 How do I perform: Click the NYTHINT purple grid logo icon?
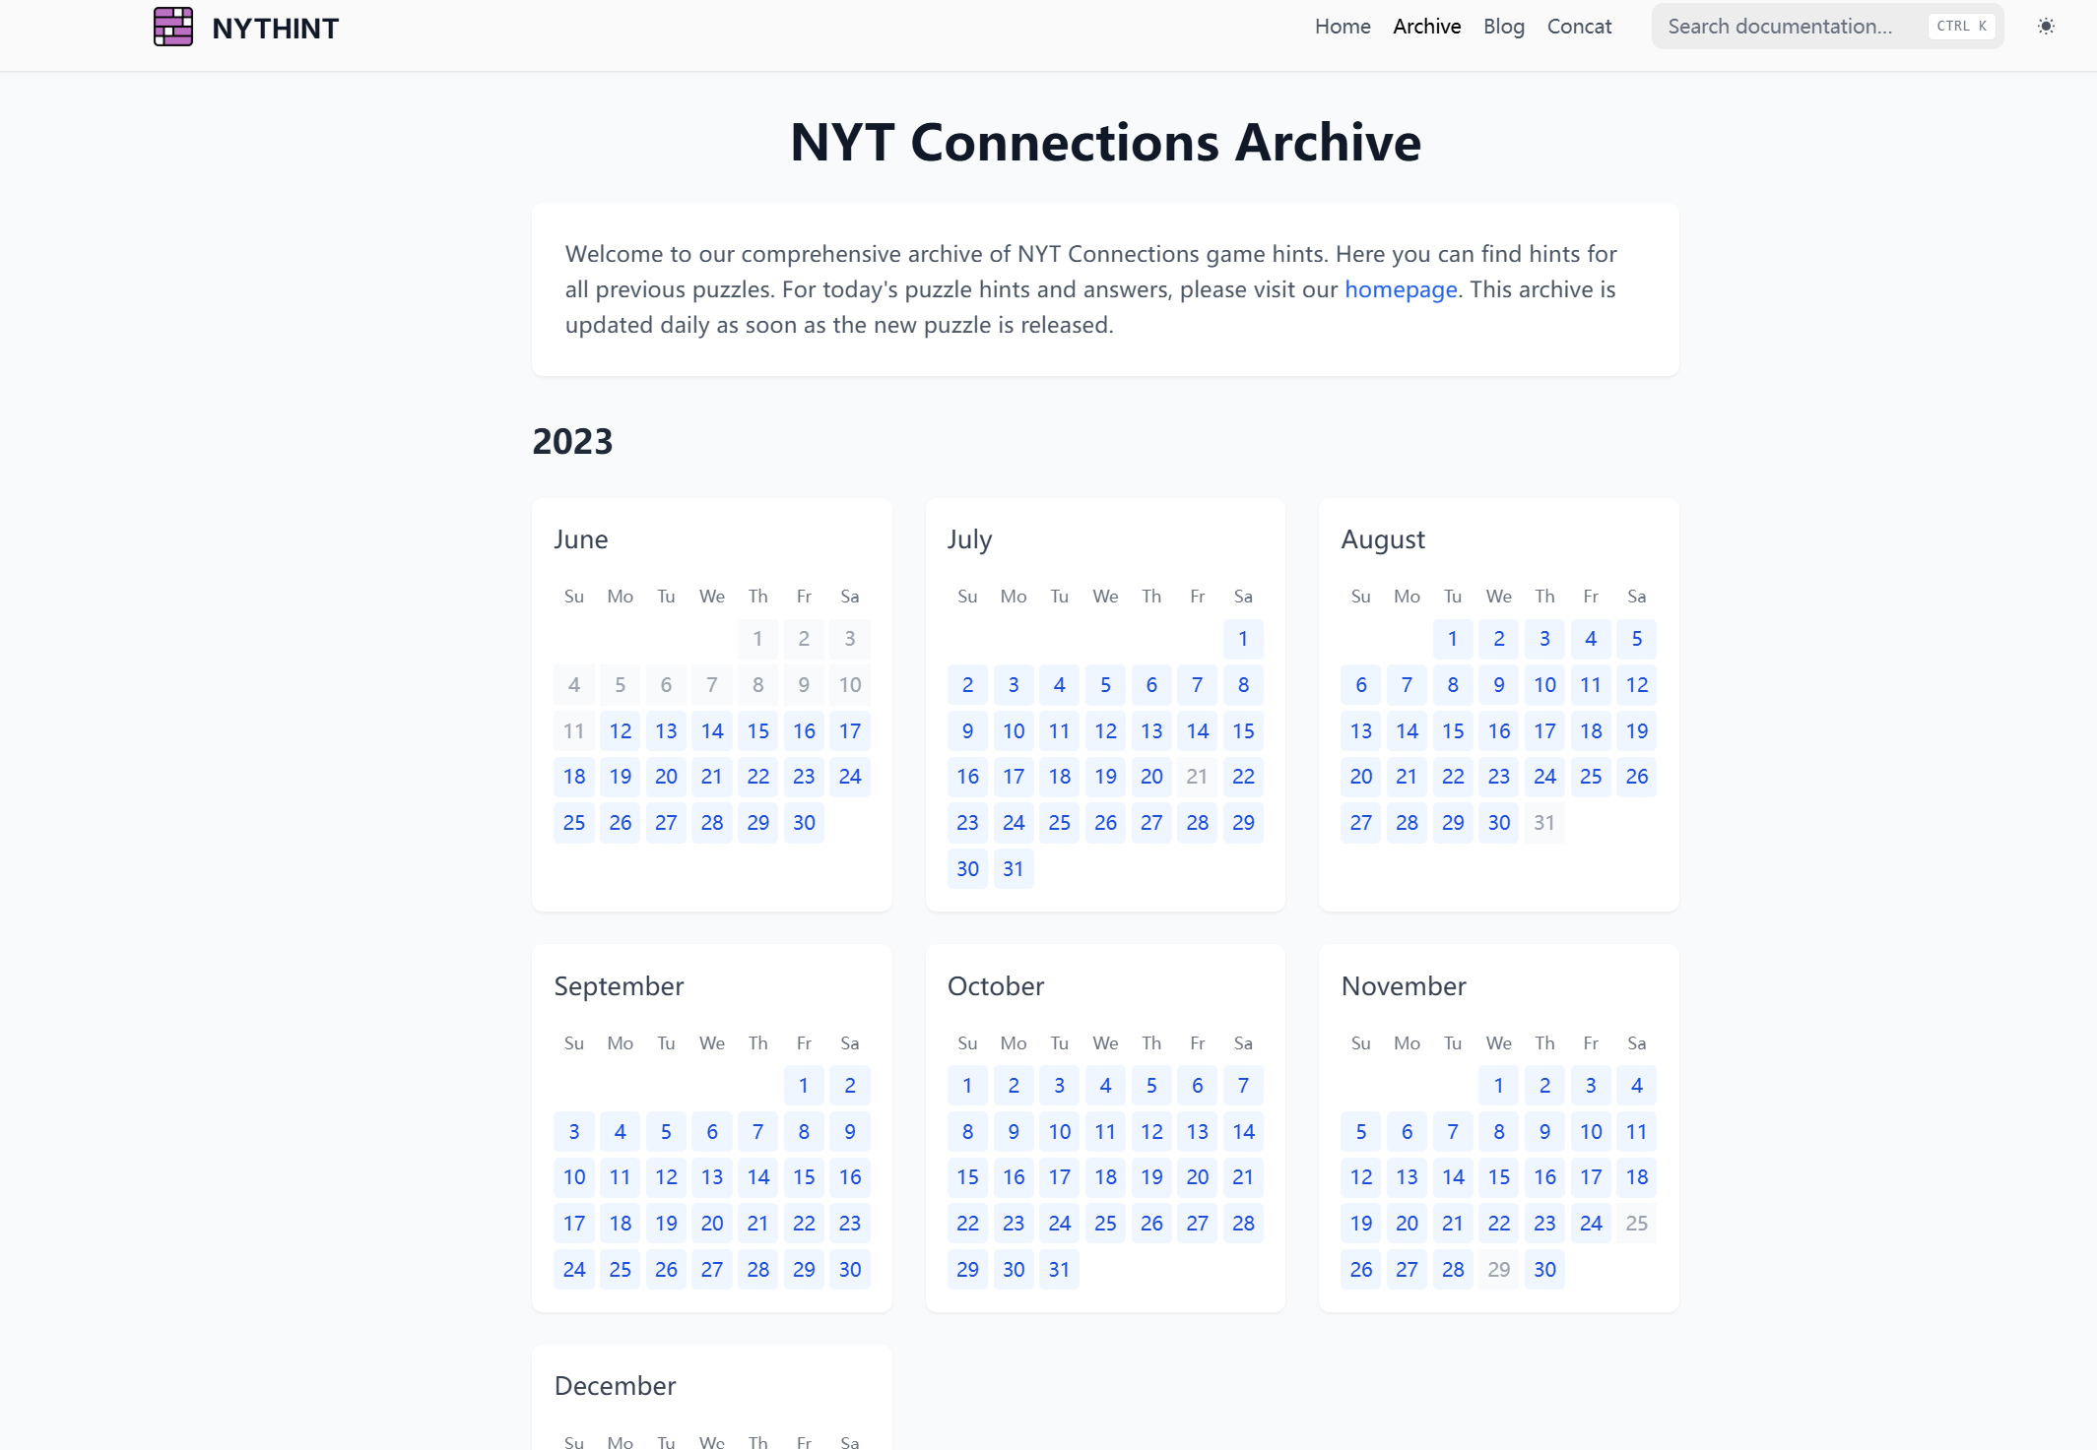[x=173, y=27]
